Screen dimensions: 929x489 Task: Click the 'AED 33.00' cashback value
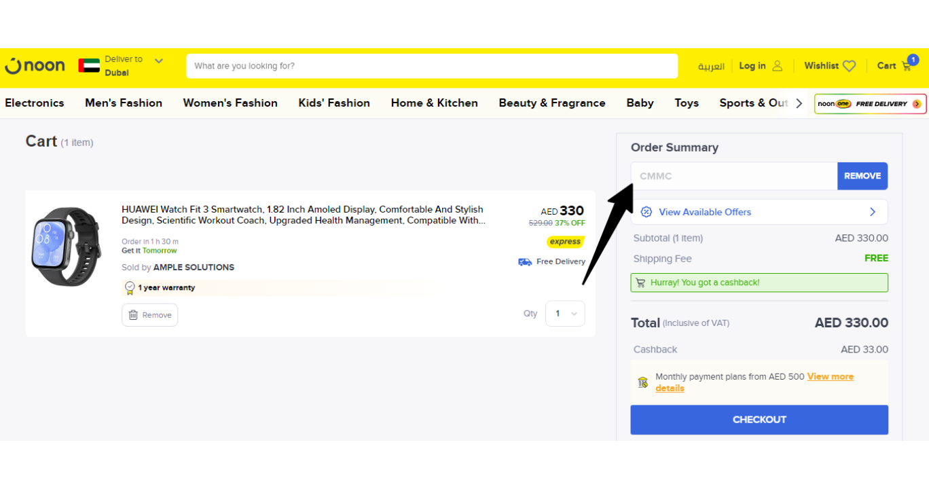[864, 350]
